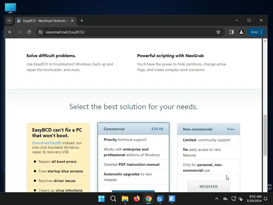The height and width of the screenshot is (205, 273).
Task: Click 'Solve difficult problems.' heading
Action: (51, 56)
